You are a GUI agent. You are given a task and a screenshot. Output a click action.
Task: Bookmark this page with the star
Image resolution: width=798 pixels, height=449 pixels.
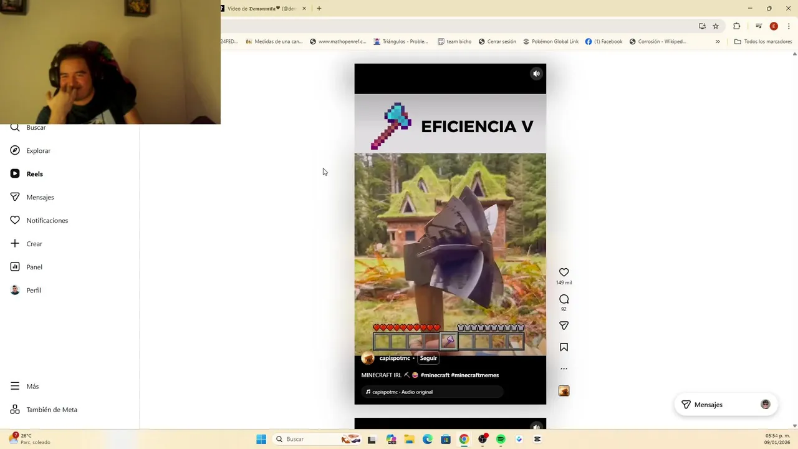tap(716, 26)
